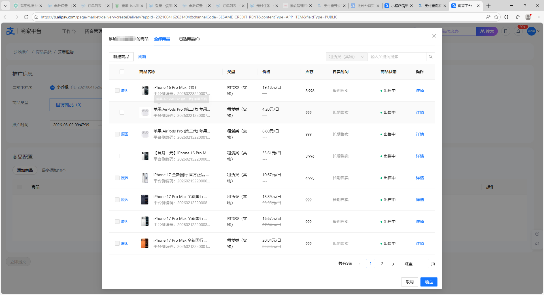
Task: Select the 全部商品 tab
Action: coord(162,39)
